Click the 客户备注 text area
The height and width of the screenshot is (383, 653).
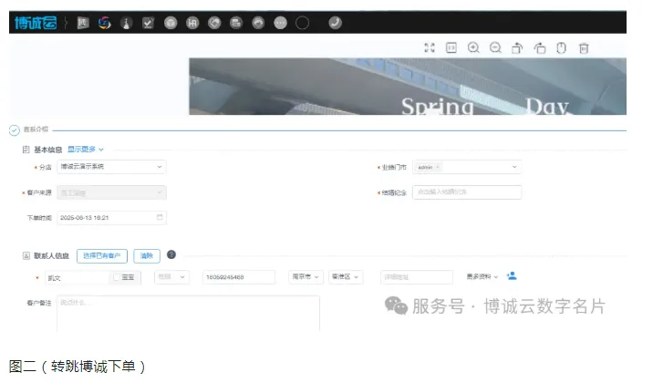tap(188, 313)
